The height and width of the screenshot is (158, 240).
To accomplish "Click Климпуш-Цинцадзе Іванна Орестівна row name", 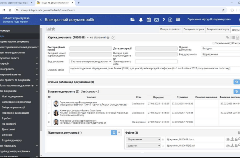I will (80, 110).
